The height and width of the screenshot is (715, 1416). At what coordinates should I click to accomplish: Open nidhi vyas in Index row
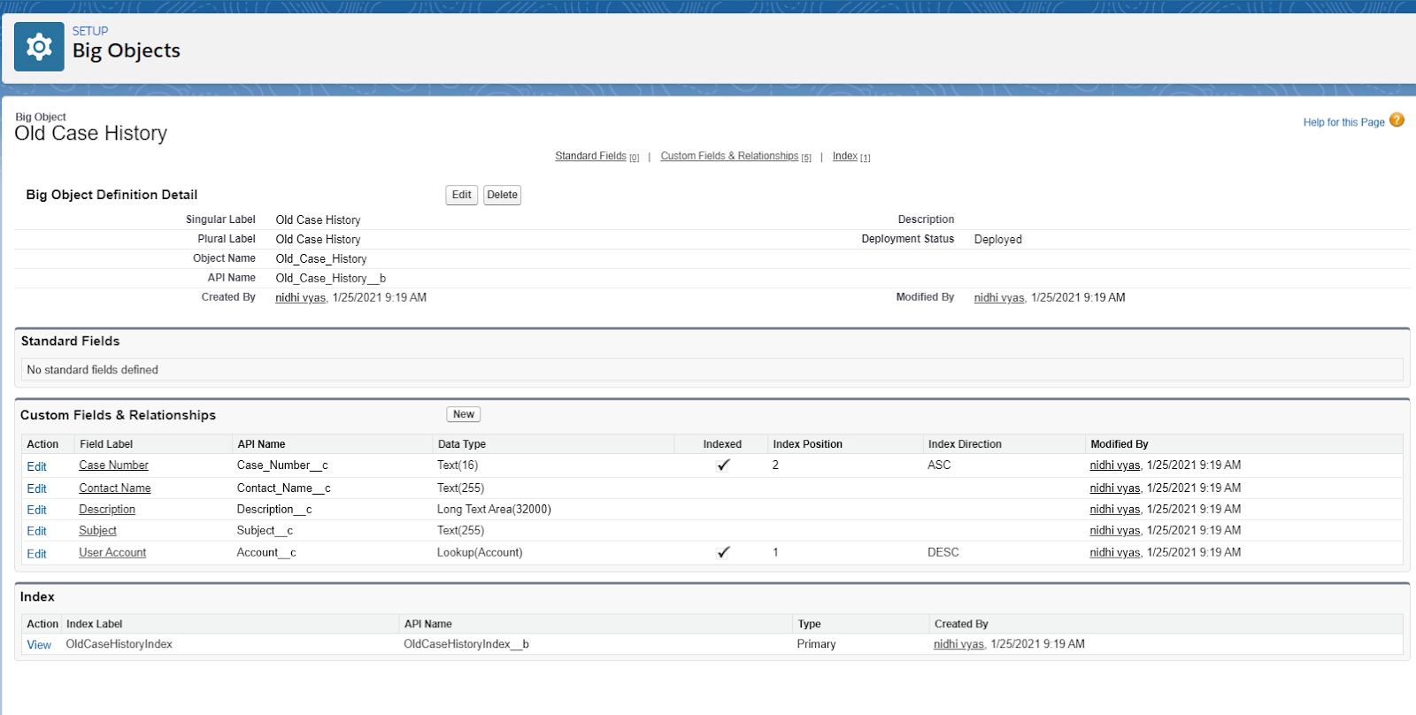click(x=958, y=644)
